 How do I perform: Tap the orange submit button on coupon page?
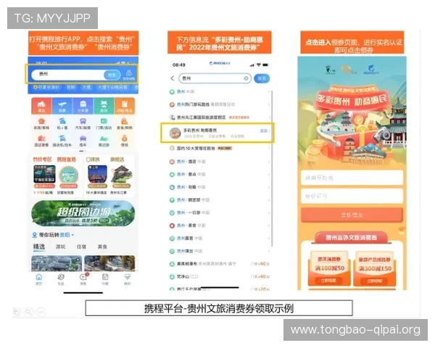(352, 215)
